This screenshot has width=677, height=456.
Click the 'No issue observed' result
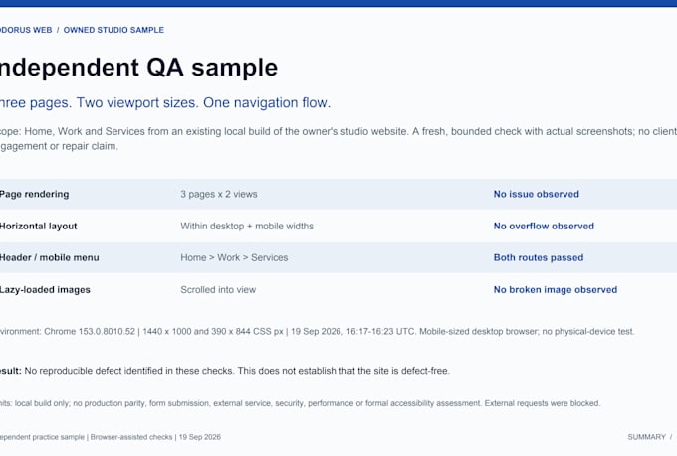click(537, 194)
